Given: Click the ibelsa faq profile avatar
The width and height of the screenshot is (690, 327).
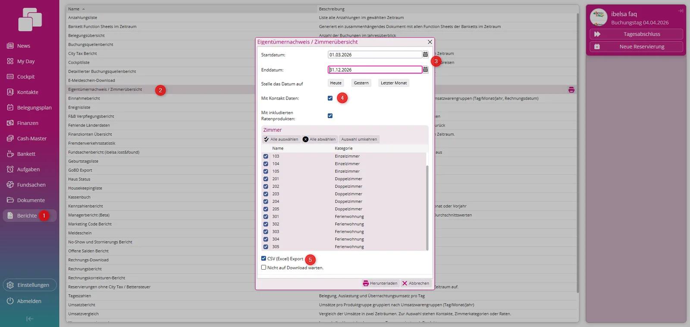Looking at the screenshot, I should point(599,18).
